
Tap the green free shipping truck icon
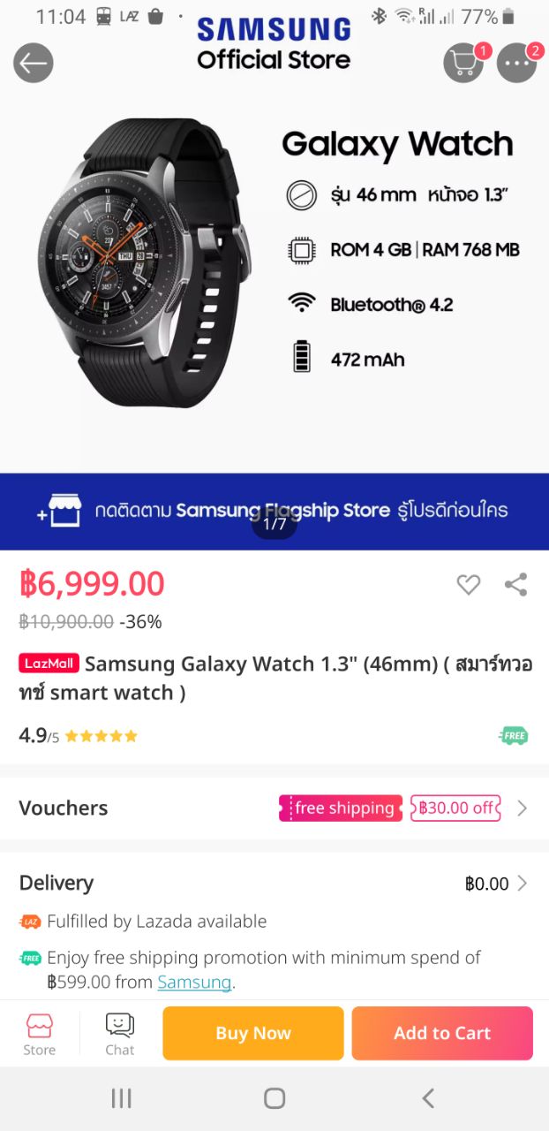(514, 735)
